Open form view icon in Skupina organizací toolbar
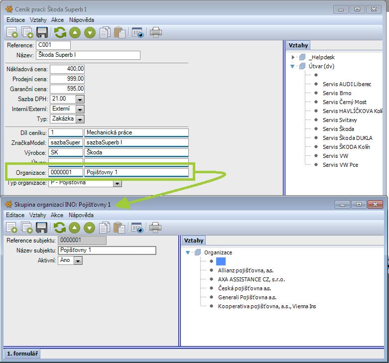The image size is (389, 363). (137, 228)
